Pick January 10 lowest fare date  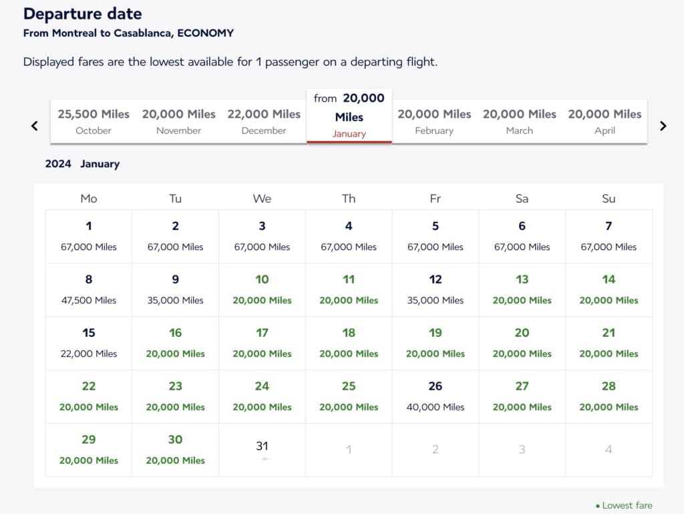262,289
